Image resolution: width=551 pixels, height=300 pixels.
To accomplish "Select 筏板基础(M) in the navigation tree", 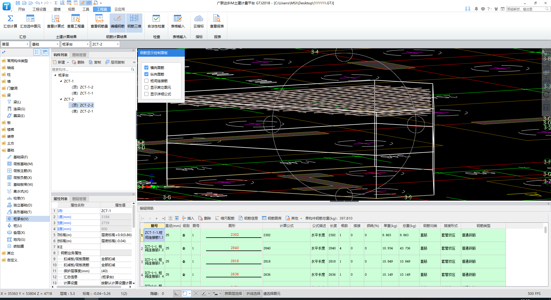I will (23, 164).
